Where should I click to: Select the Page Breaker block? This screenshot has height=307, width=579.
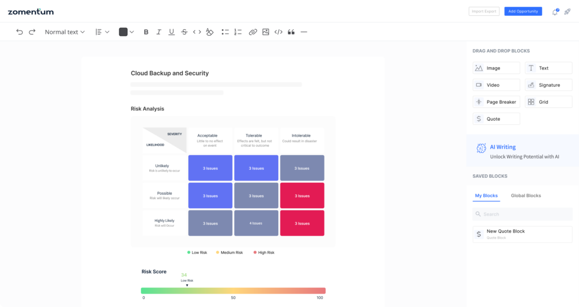[x=496, y=102]
